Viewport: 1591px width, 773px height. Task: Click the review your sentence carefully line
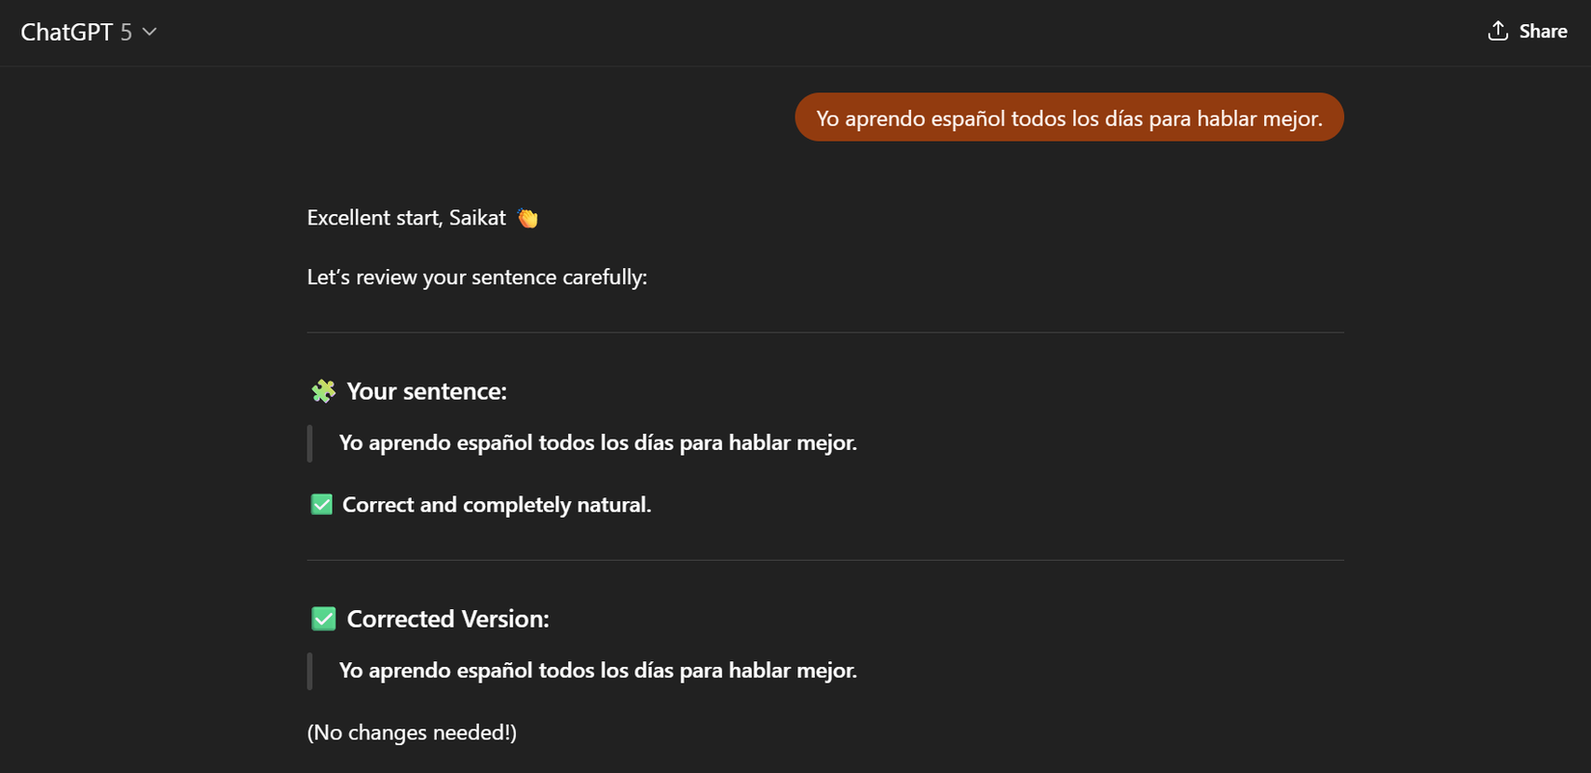click(x=477, y=277)
